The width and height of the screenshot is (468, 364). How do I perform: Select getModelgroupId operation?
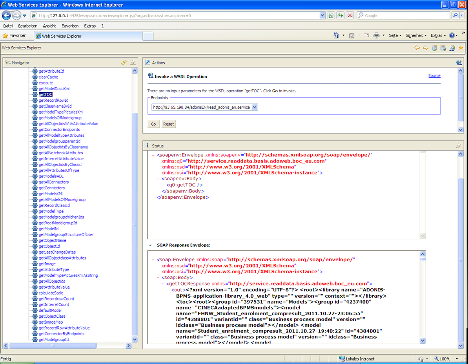tap(54, 340)
